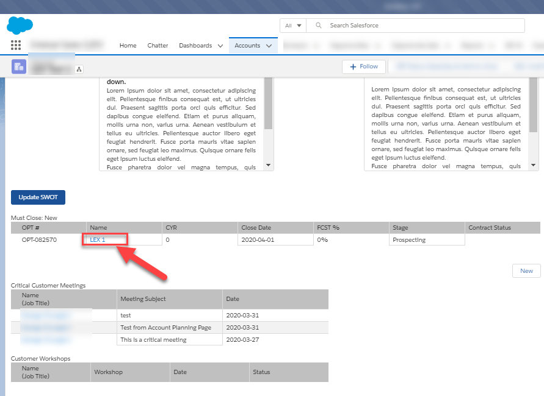Click the Salesforce cloud logo
The width and height of the screenshot is (544, 396).
(x=20, y=26)
